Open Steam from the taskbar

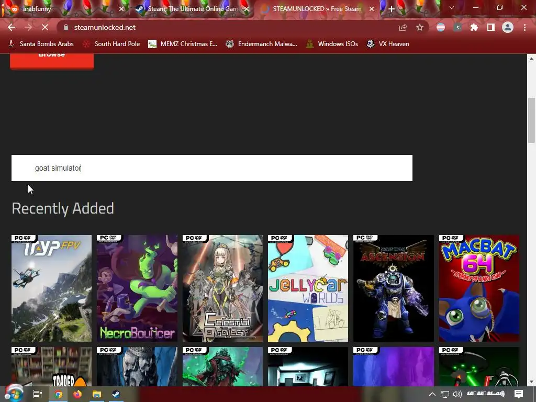[x=116, y=394]
